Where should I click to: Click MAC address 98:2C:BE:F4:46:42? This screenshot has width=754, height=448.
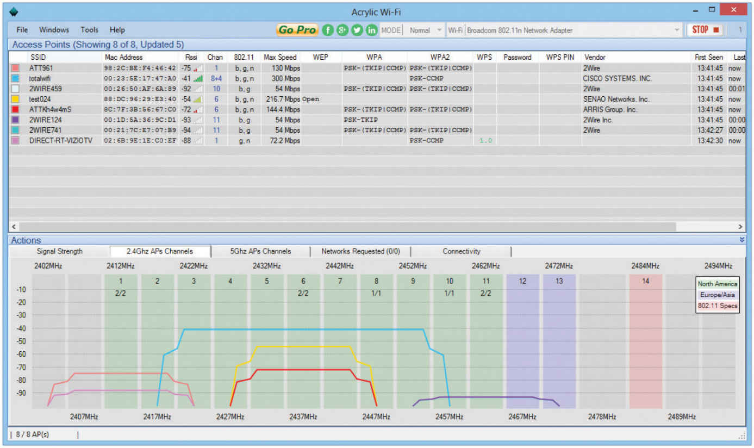coord(140,69)
